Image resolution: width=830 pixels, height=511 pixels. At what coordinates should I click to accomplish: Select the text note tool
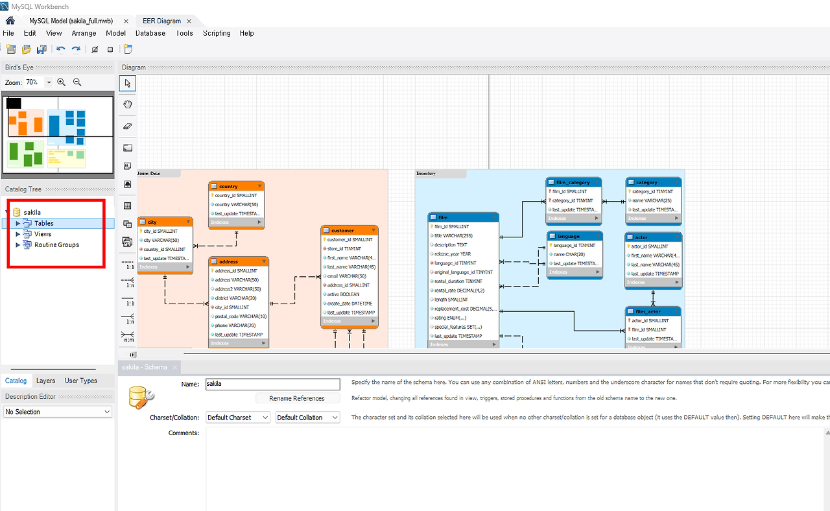[x=128, y=166]
